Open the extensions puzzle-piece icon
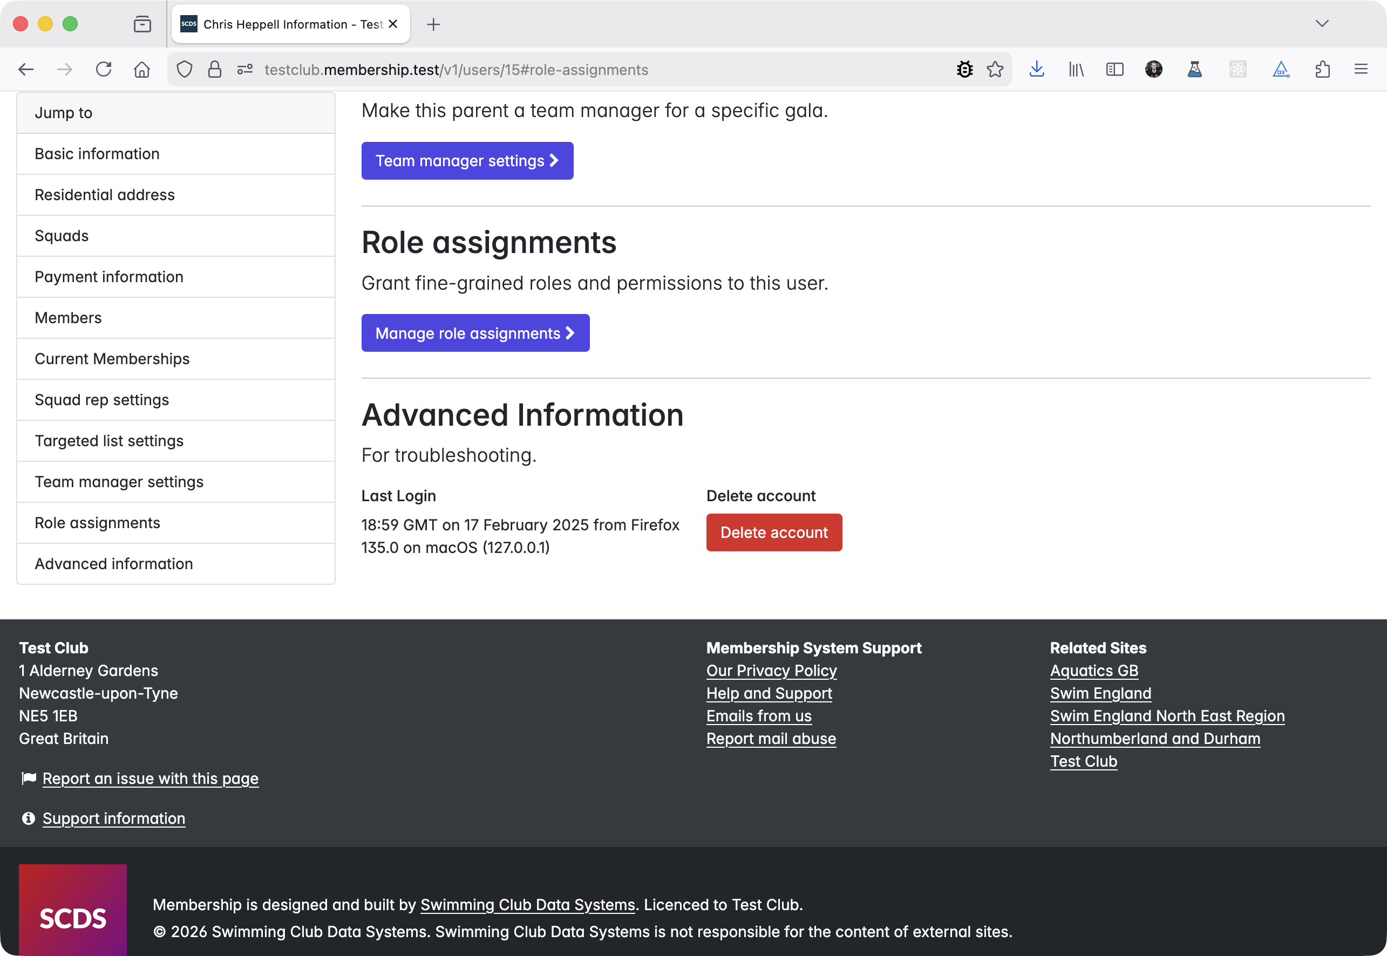Viewport: 1387px width, 956px height. [x=1323, y=69]
